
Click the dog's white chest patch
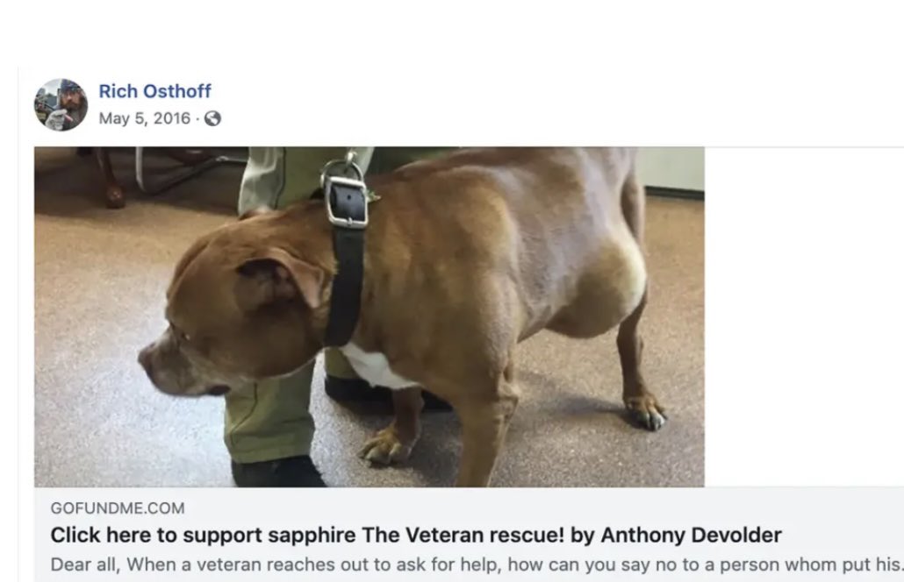pos(374,366)
